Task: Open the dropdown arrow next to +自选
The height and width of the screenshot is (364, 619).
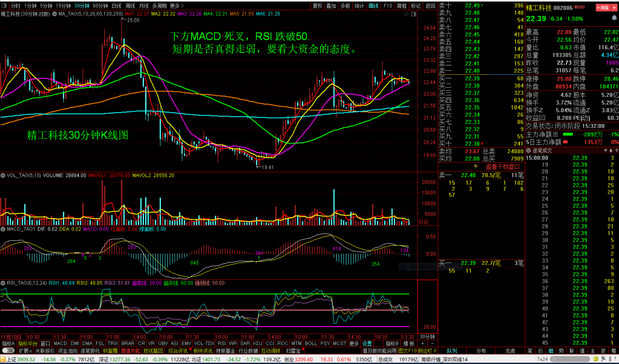Action: pyautogui.click(x=614, y=7)
